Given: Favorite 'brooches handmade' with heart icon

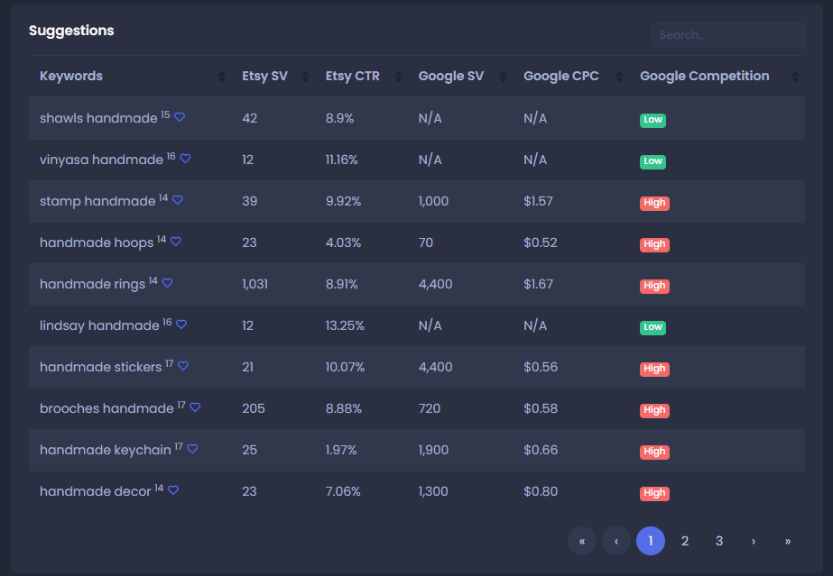Looking at the screenshot, I should point(196,407).
